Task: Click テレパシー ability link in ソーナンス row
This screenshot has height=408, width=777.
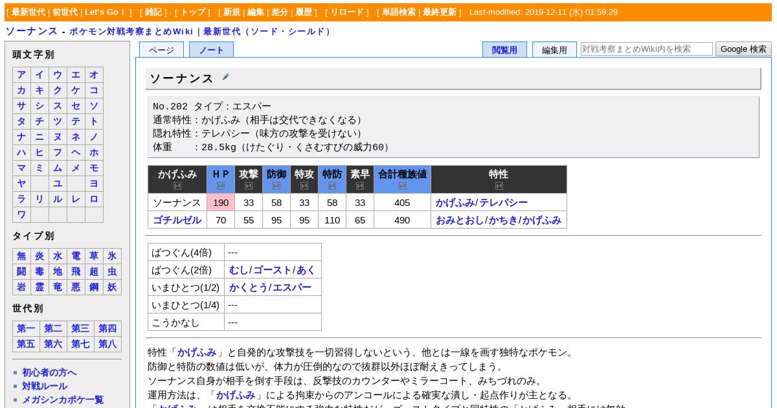Action: 504,203
